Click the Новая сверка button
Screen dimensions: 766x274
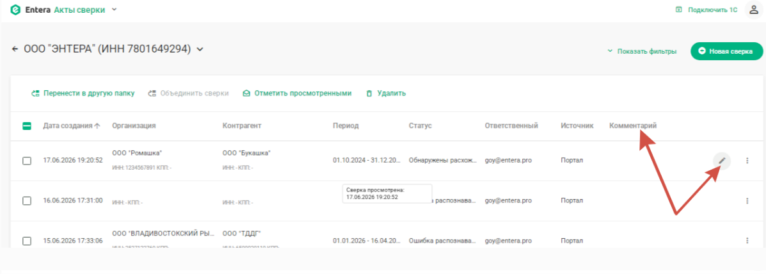[x=726, y=51]
